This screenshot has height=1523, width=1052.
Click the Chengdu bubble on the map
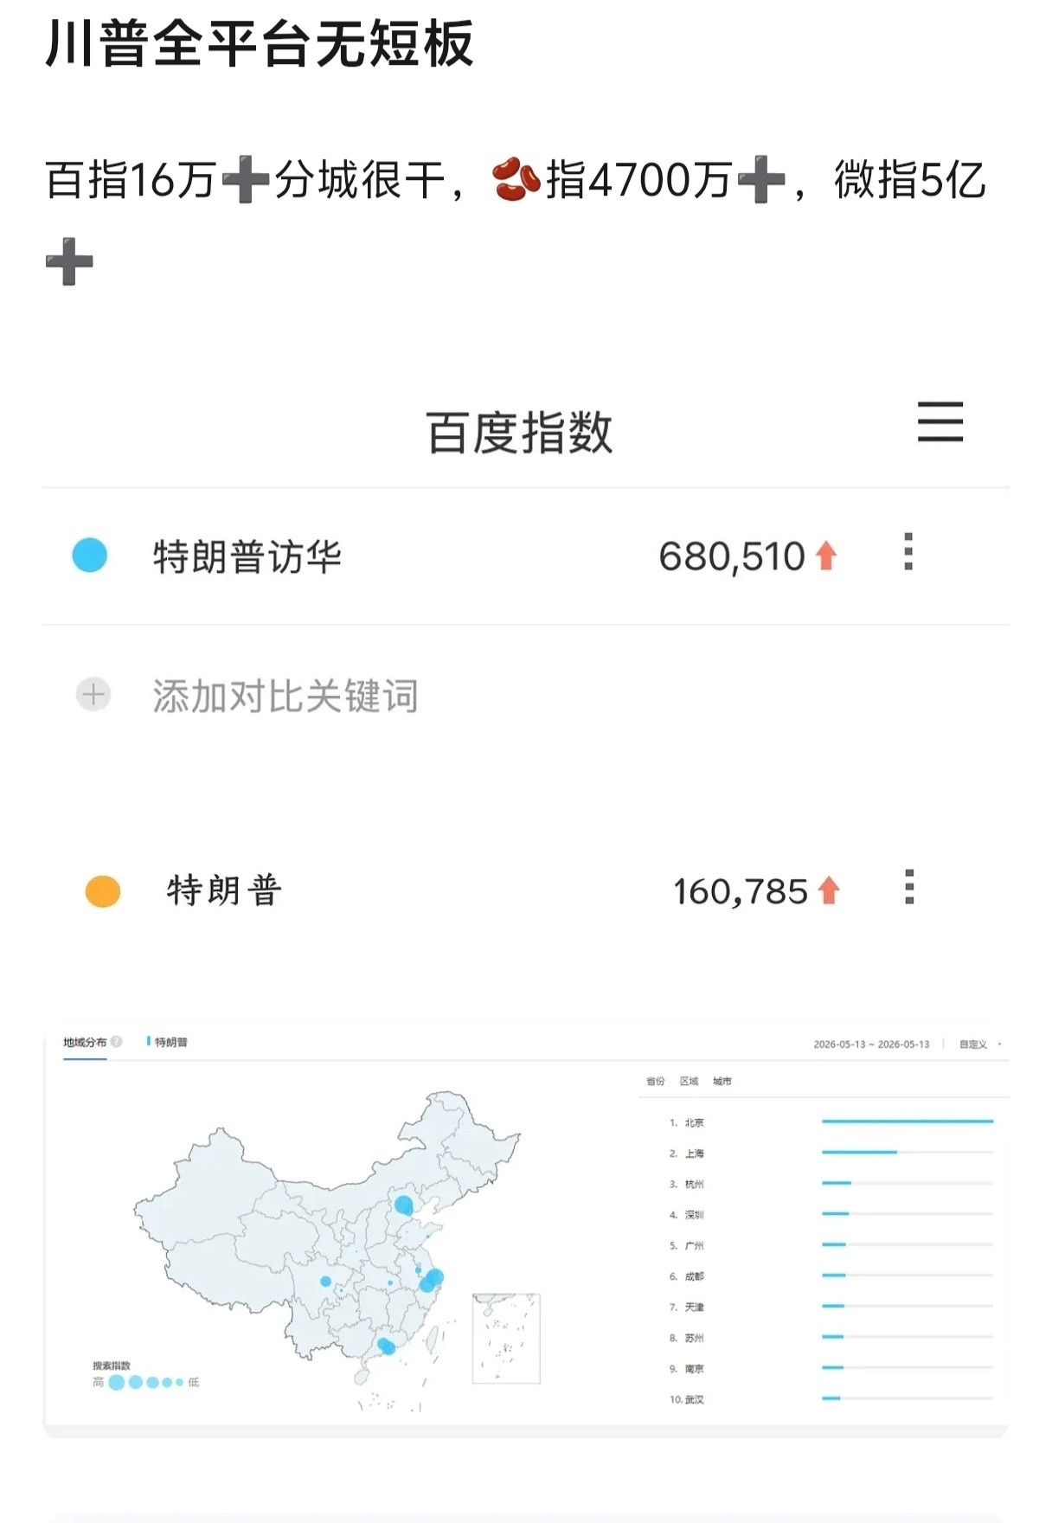(325, 1282)
